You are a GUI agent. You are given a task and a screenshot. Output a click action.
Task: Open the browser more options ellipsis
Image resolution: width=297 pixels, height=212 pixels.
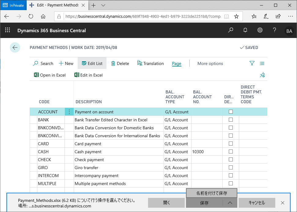[x=290, y=16]
